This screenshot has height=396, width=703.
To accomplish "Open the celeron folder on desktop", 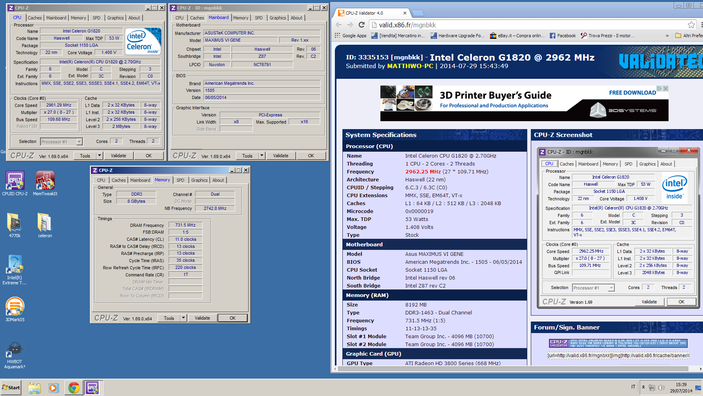I will click(x=45, y=225).
